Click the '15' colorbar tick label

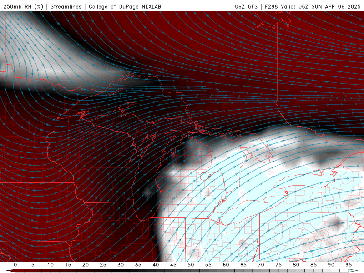[68, 265]
